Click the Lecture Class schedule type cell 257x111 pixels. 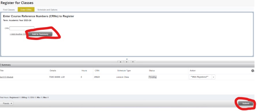(123, 77)
